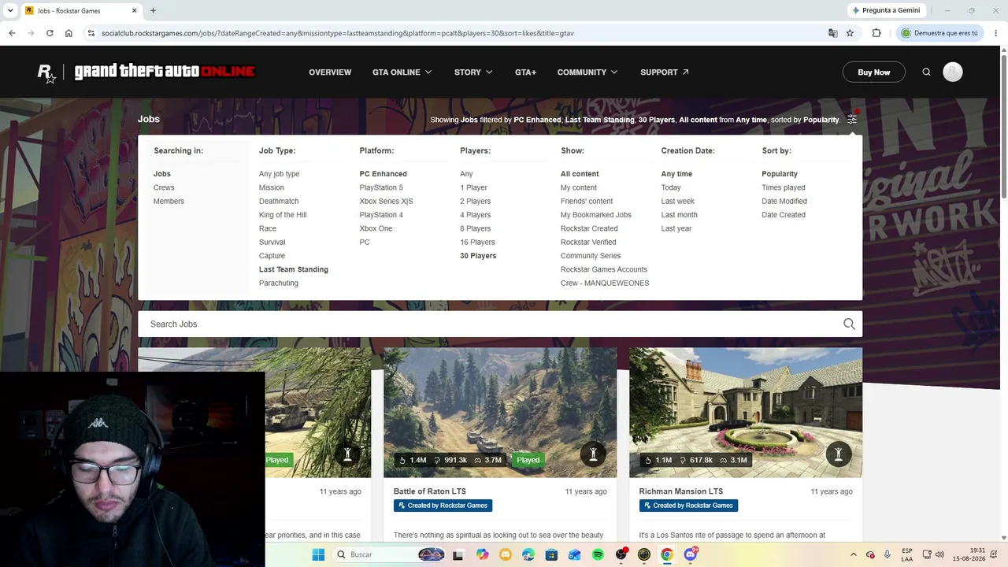This screenshot has width=1008, height=567.
Task: Open Microsoft Store from the taskbar
Action: pyautogui.click(x=551, y=554)
